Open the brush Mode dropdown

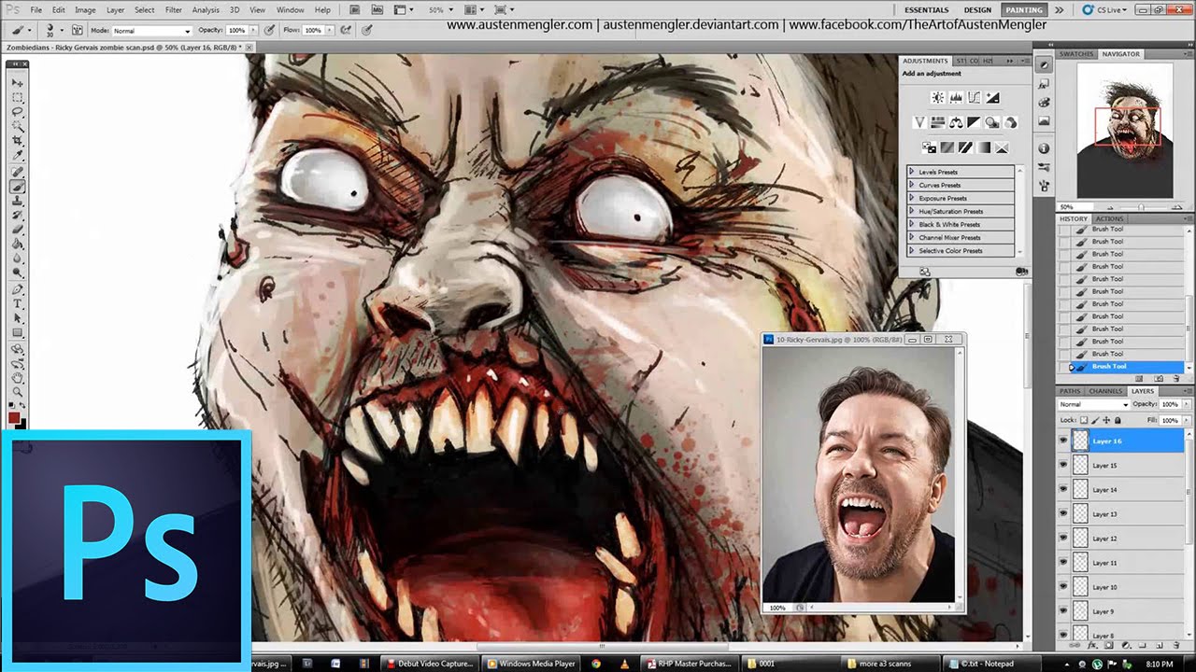click(x=150, y=31)
